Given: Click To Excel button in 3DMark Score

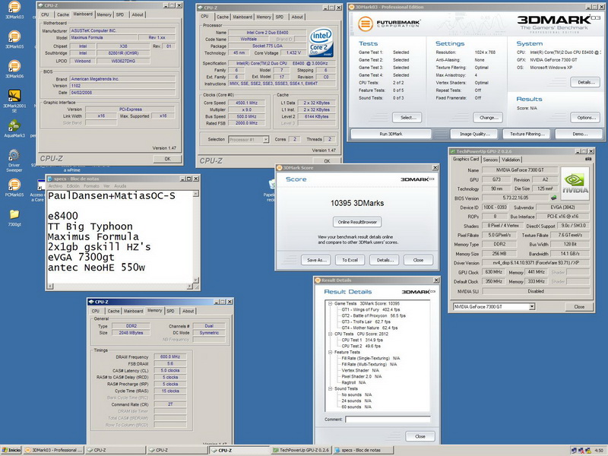Looking at the screenshot, I should [350, 260].
